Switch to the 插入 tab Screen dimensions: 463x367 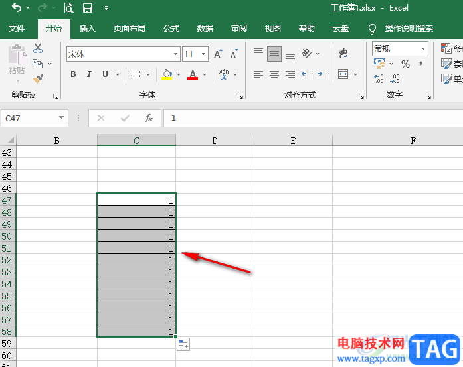[x=88, y=29]
